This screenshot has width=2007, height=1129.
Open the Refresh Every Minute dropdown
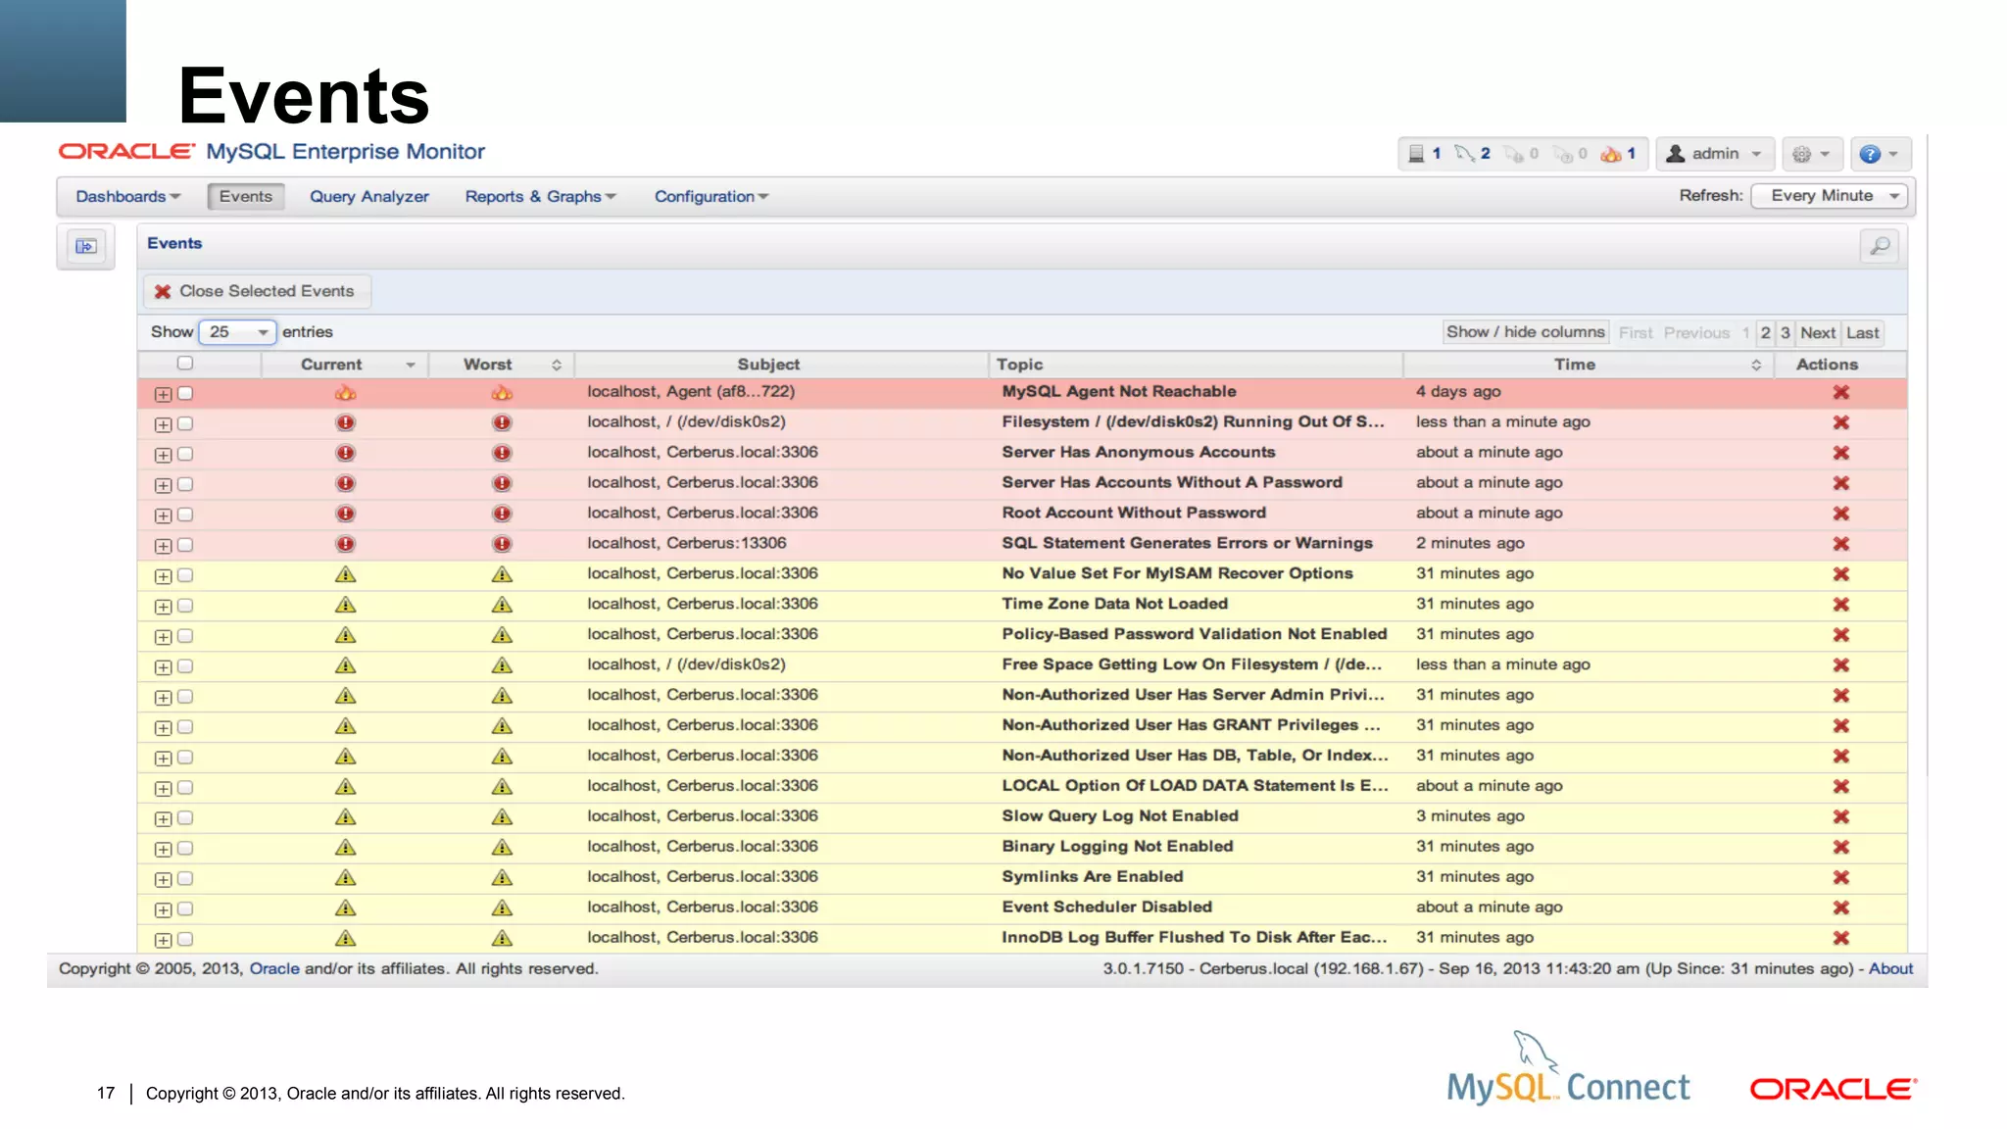pyautogui.click(x=1830, y=196)
